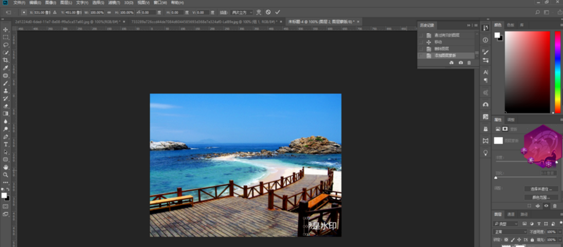Open the 滤镜(T) menu
563x247 pixels.
point(114,3)
